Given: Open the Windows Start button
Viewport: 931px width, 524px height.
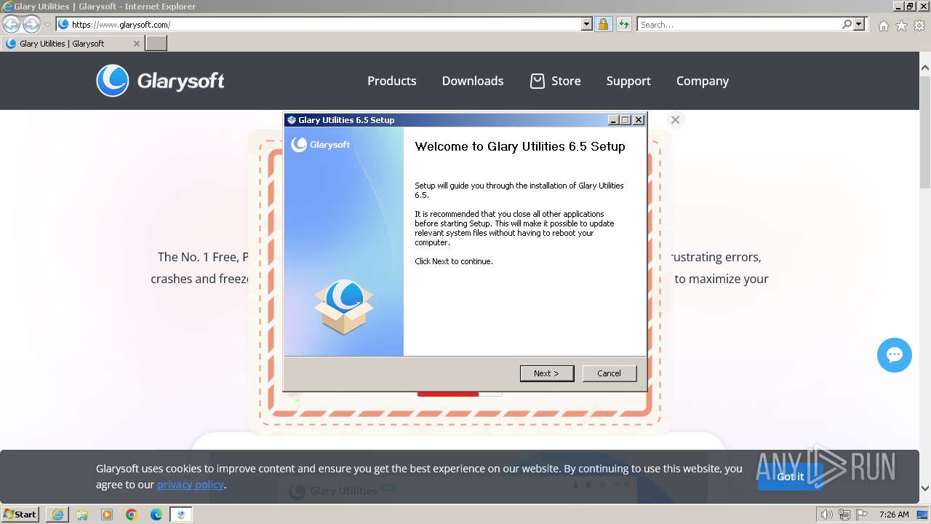Looking at the screenshot, I should 20,515.
